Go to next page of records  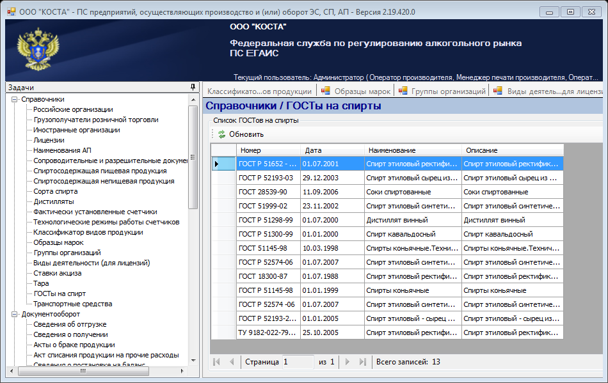(348, 362)
